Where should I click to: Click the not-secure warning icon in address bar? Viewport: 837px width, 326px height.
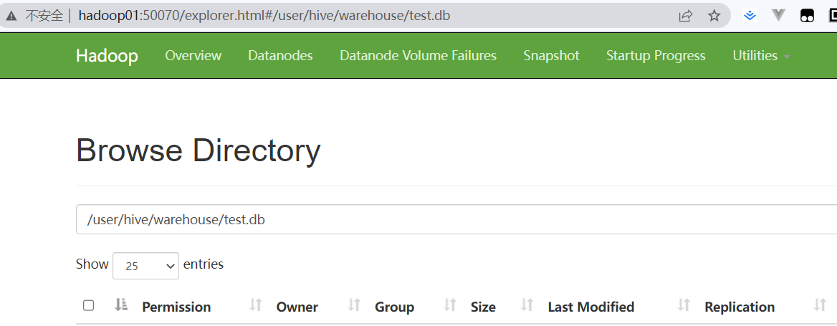[x=11, y=16]
